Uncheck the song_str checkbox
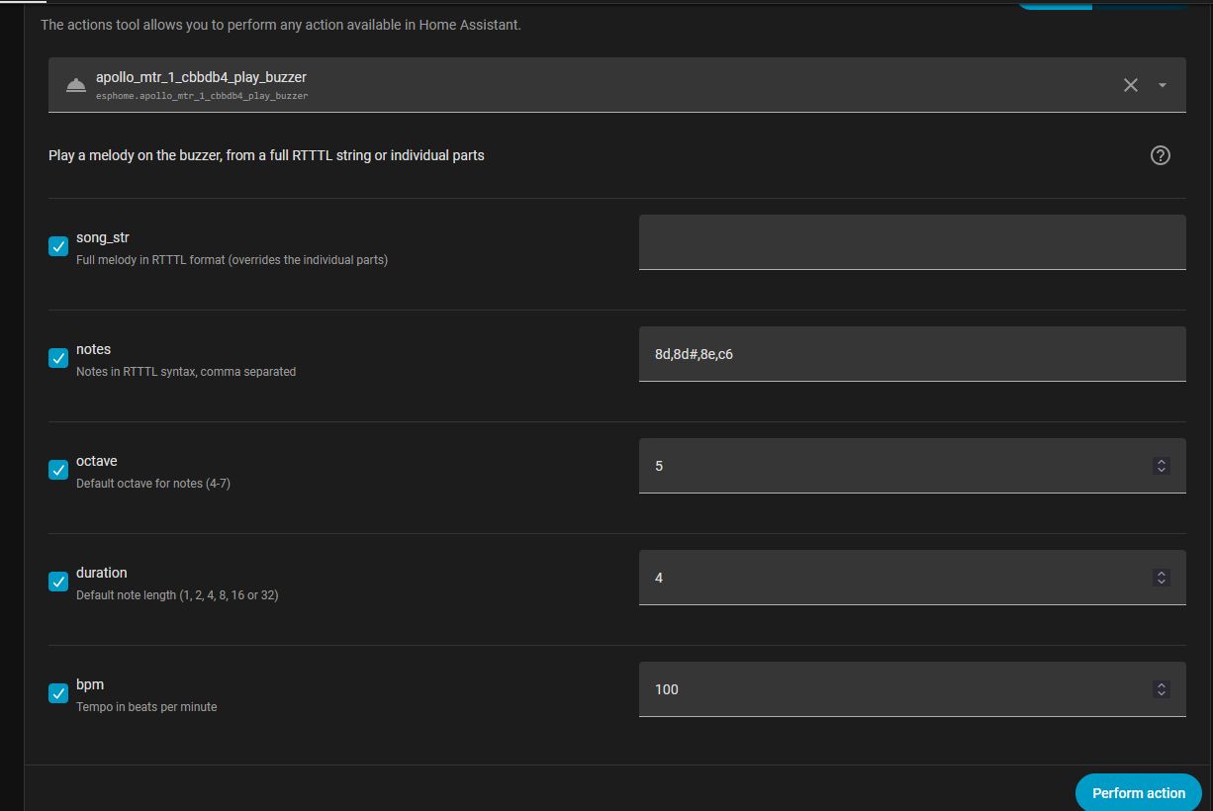Image resolution: width=1213 pixels, height=811 pixels. click(x=58, y=246)
